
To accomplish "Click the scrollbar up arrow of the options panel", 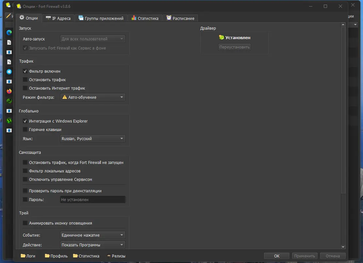I will coord(343,24).
